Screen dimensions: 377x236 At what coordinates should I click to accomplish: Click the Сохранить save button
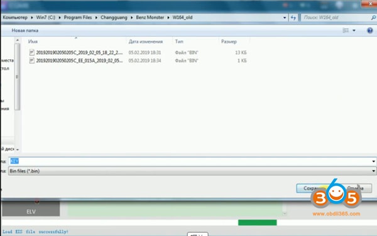pos(314,188)
